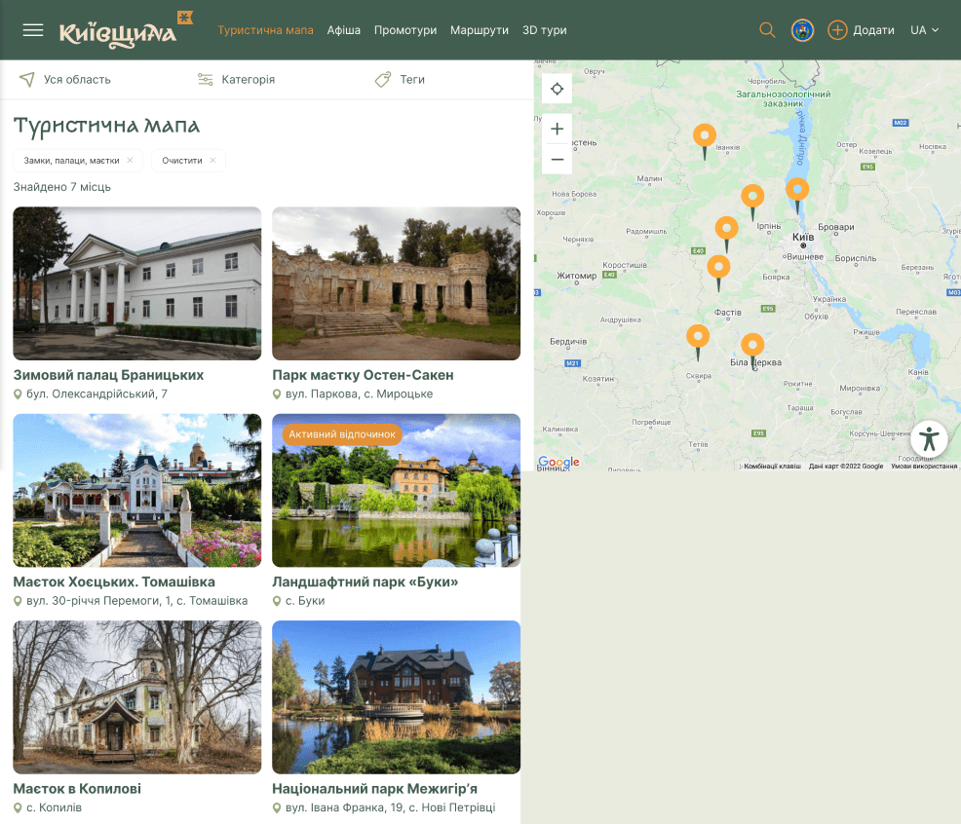This screenshot has width=961, height=824.
Task: Open the Маєток в Копилові photo
Action: click(x=137, y=696)
